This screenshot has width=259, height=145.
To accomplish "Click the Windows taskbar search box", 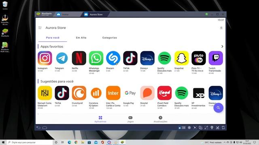I will 30,142.
